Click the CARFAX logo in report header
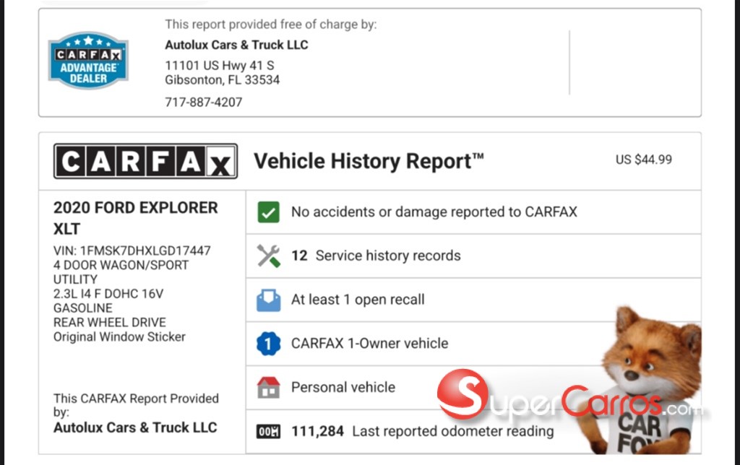The image size is (740, 465). 145,161
